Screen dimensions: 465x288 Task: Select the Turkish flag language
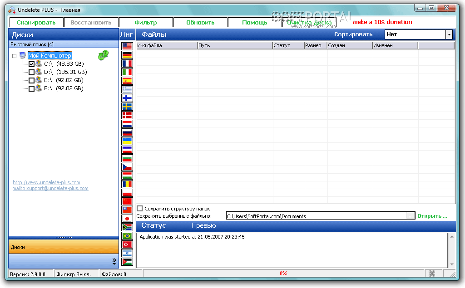coord(127,244)
